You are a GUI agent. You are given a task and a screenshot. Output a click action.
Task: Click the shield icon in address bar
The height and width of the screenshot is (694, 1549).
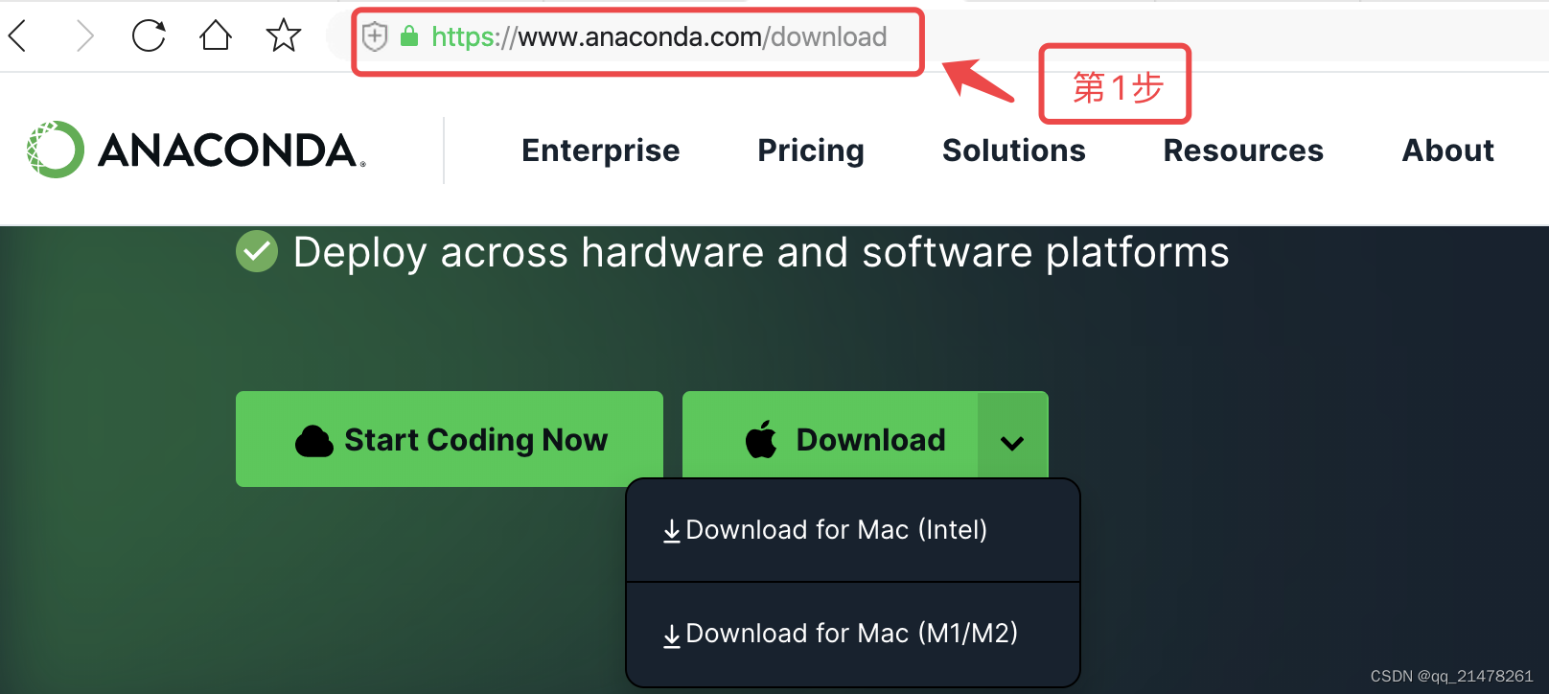tap(375, 36)
